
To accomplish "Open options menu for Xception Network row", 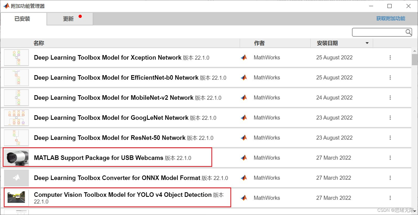I will [x=390, y=57].
